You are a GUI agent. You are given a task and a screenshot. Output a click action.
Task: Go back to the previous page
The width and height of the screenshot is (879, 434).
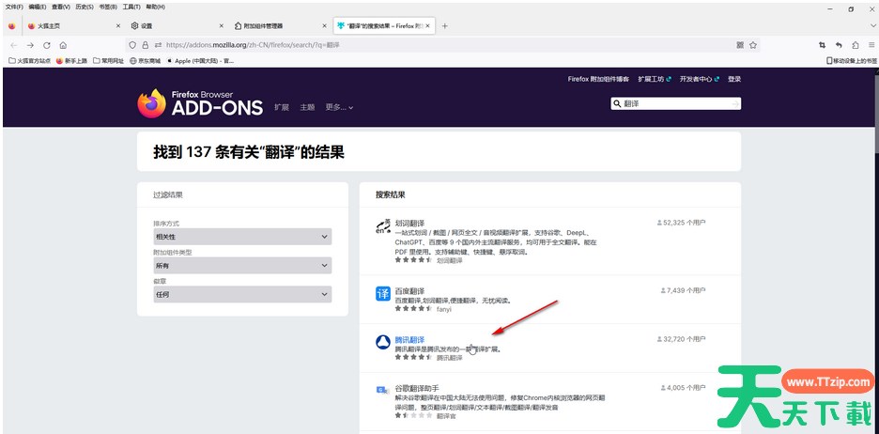13,44
